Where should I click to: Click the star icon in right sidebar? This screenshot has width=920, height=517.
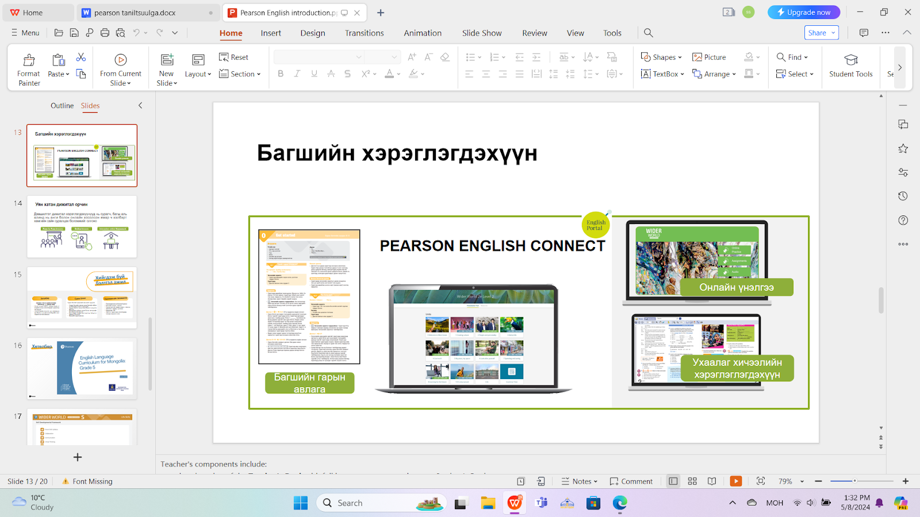[x=903, y=148]
